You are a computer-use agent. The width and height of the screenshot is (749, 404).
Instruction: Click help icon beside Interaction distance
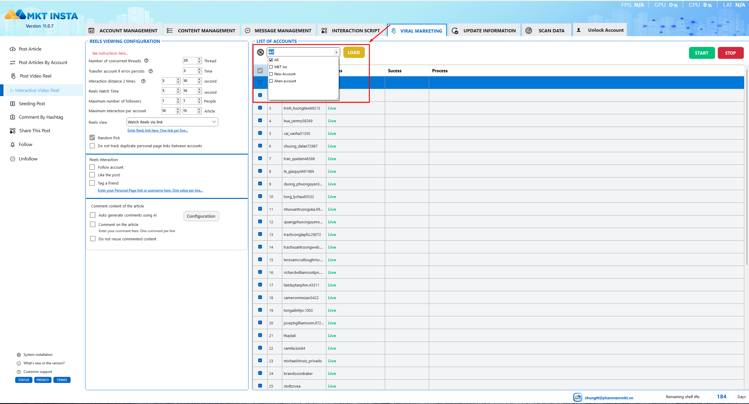pyautogui.click(x=143, y=81)
